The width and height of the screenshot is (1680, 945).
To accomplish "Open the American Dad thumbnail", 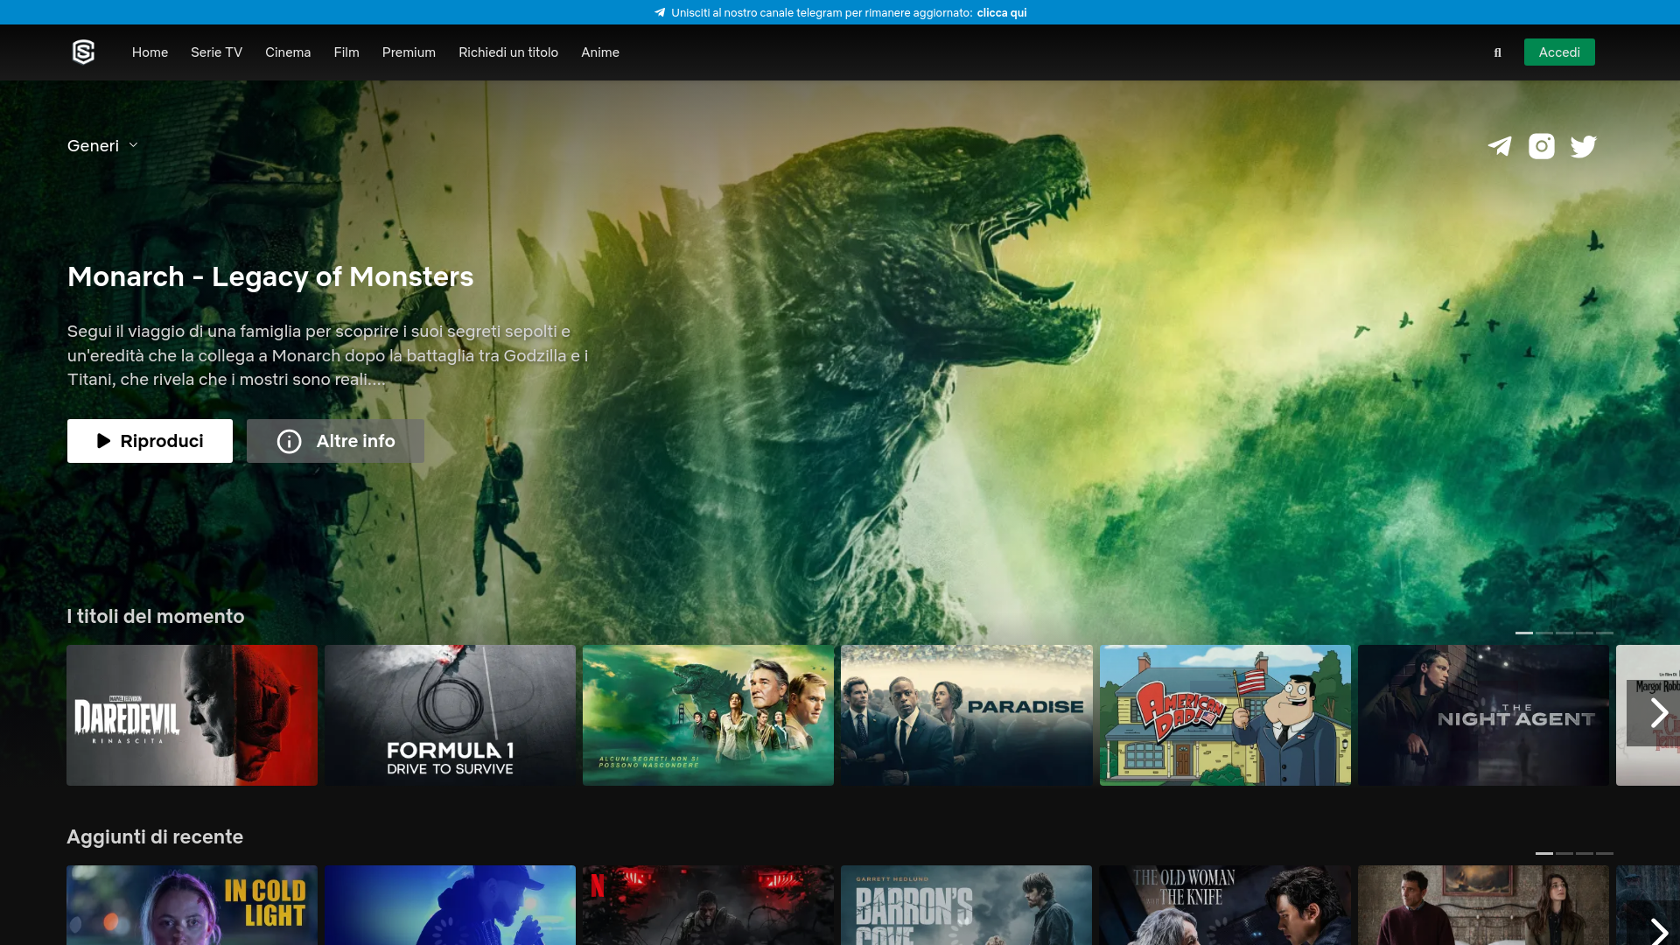I will [1225, 716].
